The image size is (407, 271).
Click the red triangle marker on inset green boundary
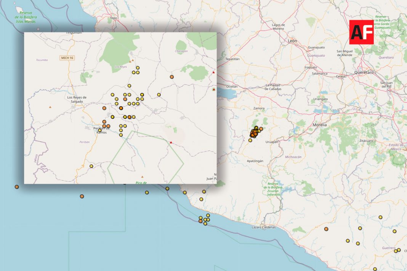tap(171, 142)
